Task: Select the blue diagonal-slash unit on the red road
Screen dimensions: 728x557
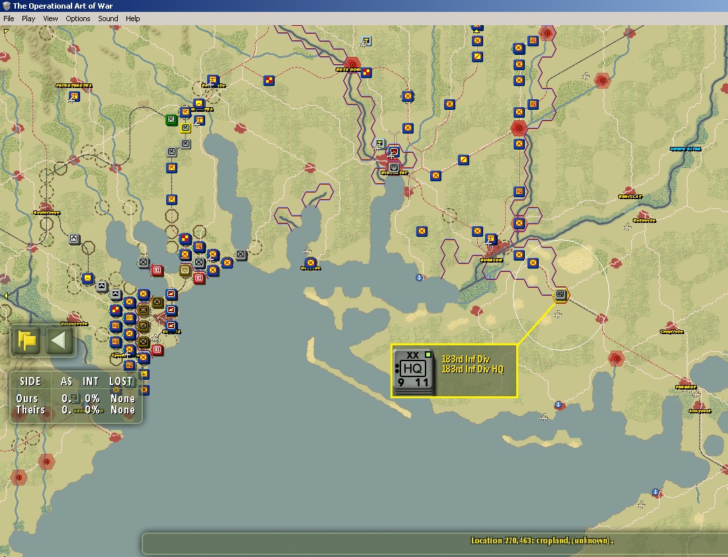Action: click(x=463, y=159)
